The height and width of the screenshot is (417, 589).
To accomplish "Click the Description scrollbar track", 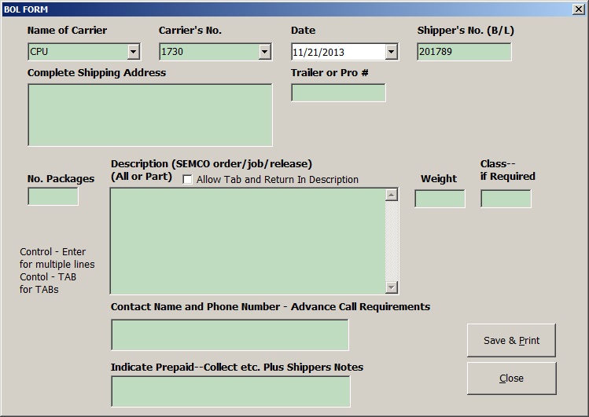I will [392, 240].
